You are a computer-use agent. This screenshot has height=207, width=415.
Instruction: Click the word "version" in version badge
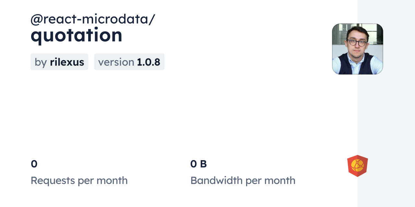(116, 62)
